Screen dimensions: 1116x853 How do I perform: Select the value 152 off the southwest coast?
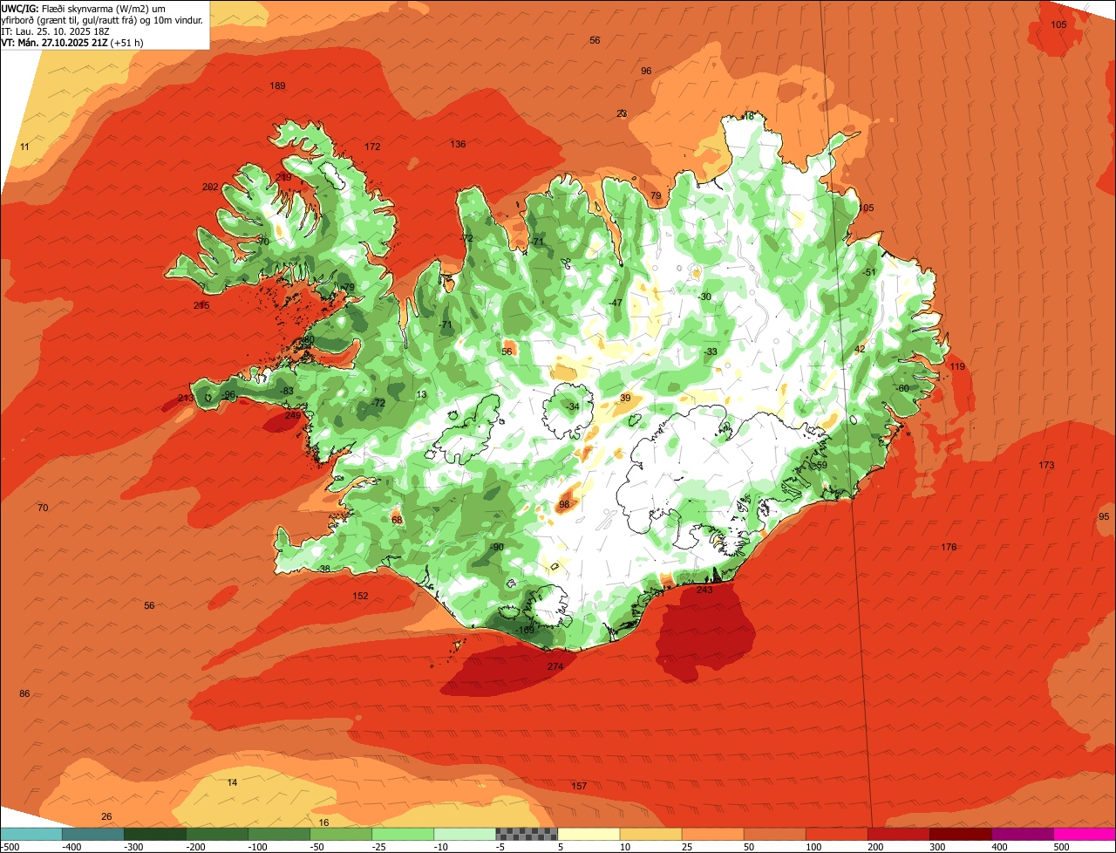360,596
